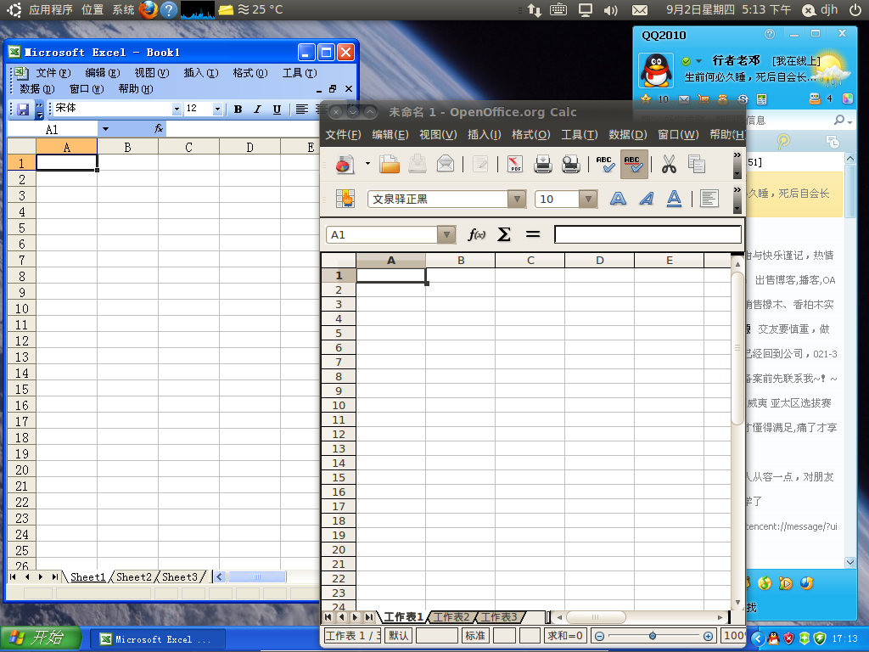Open print preview in Calc toolbar
Image resolution: width=869 pixels, height=652 pixels.
click(571, 164)
